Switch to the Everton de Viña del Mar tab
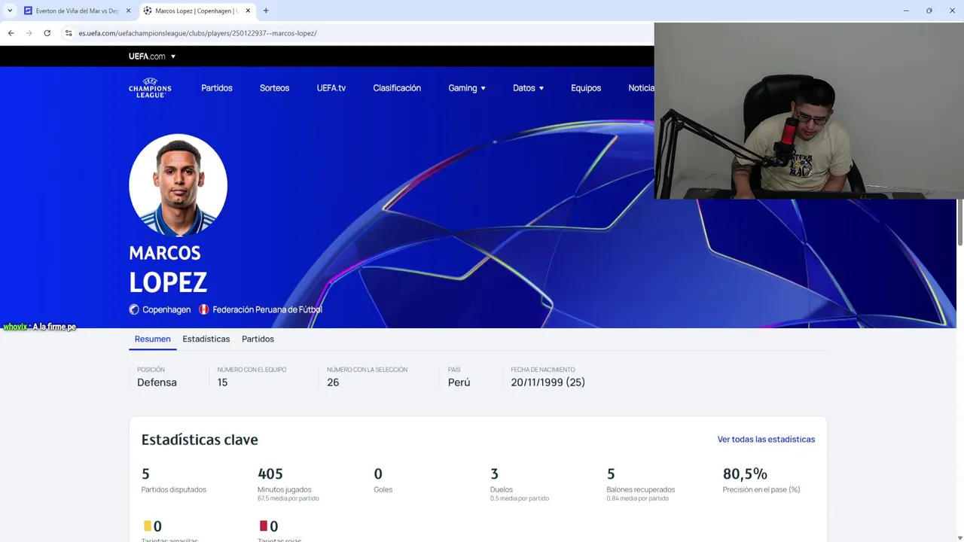964x542 pixels. tap(78, 11)
